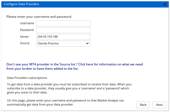Click the Server field showing 204.93.159.188
Viewport: 170px width, 112px height.
tap(63, 37)
